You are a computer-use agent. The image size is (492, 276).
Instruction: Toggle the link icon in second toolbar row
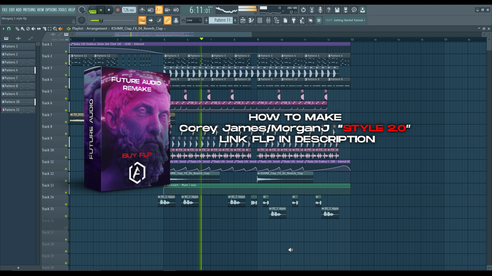coord(168,20)
